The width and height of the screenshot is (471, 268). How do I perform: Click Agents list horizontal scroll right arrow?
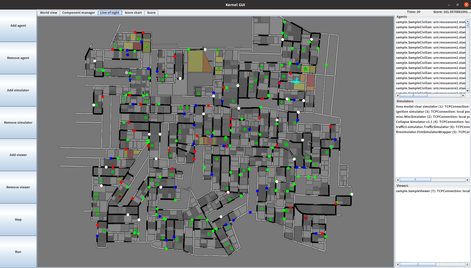pos(463,95)
